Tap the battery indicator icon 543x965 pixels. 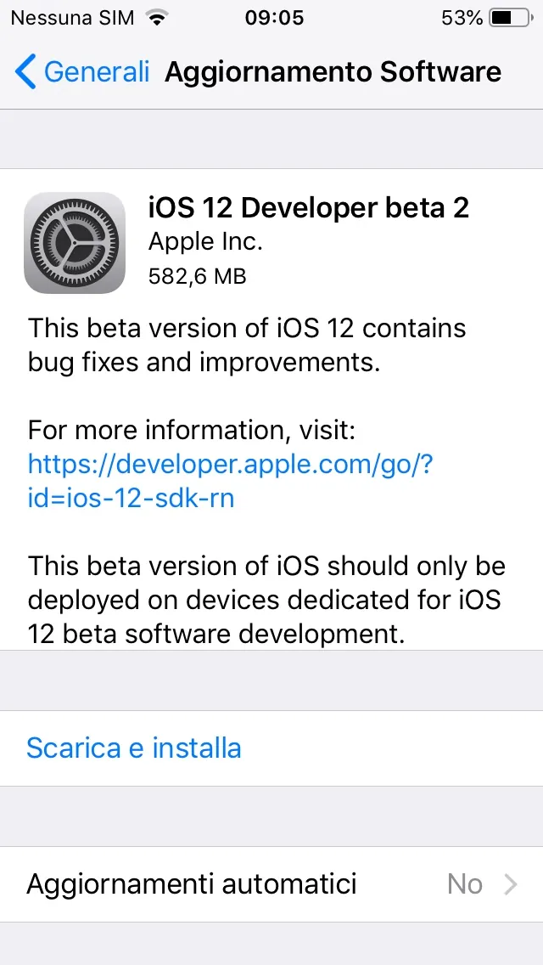tap(508, 16)
